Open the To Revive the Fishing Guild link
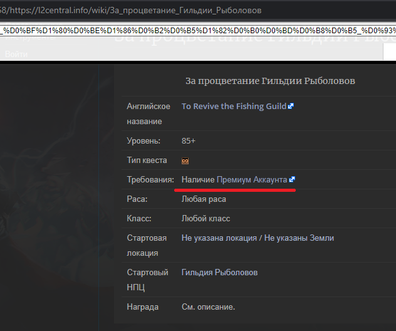The image size is (396, 331). [234, 107]
